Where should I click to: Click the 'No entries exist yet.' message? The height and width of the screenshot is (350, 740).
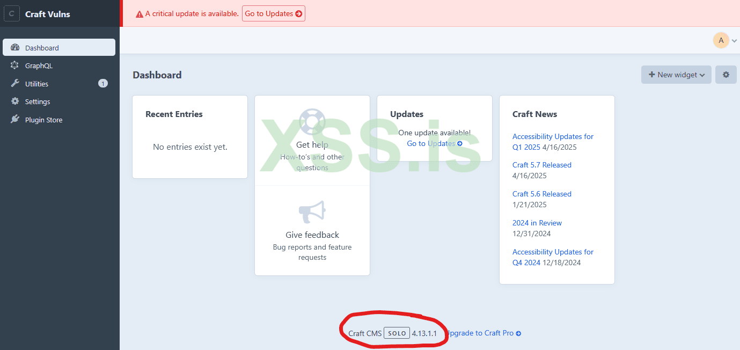190,147
